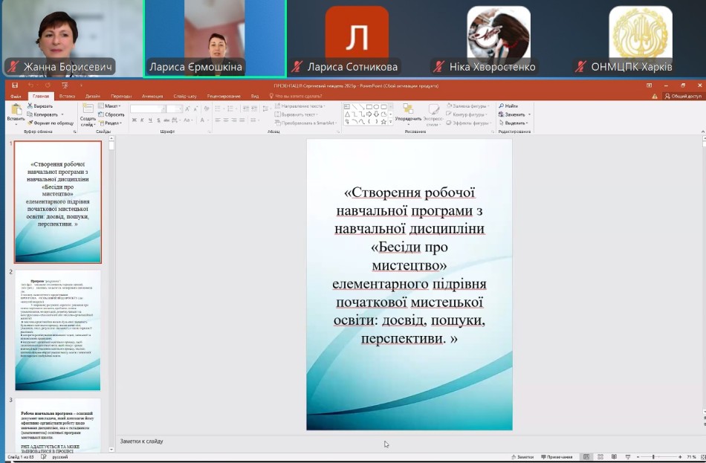
Task: Toggle Примечания comments pane in status bar
Action: pyautogui.click(x=559, y=457)
